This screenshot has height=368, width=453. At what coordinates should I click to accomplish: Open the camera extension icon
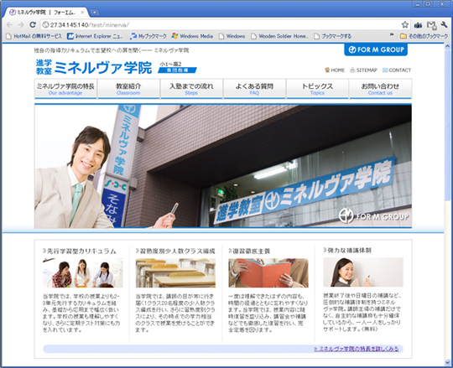pyautogui.click(x=418, y=25)
